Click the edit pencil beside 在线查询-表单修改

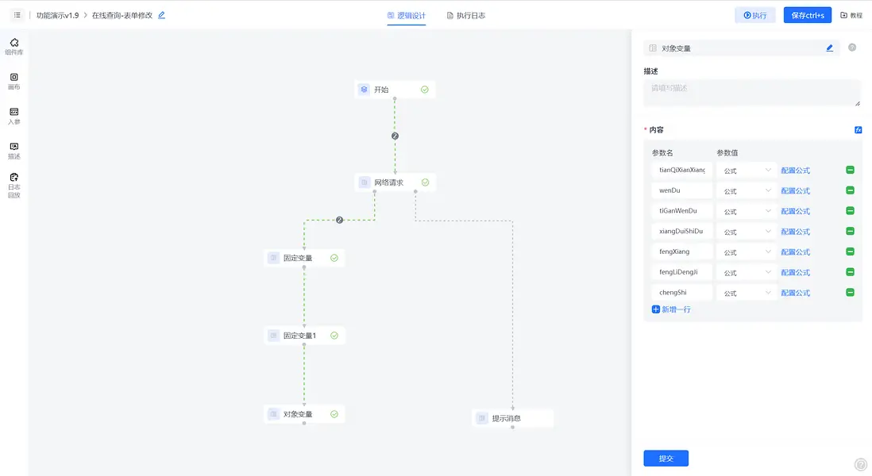[x=162, y=15]
